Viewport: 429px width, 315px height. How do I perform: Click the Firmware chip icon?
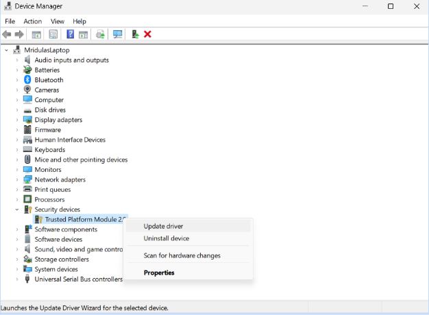tap(27, 129)
